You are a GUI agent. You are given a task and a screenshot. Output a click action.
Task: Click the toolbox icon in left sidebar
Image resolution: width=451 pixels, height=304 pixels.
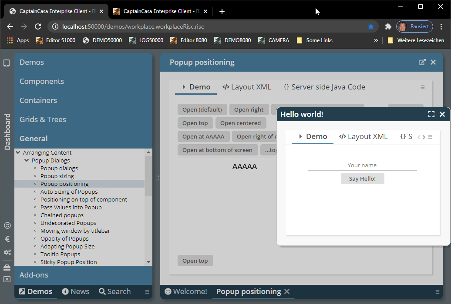[7, 268]
